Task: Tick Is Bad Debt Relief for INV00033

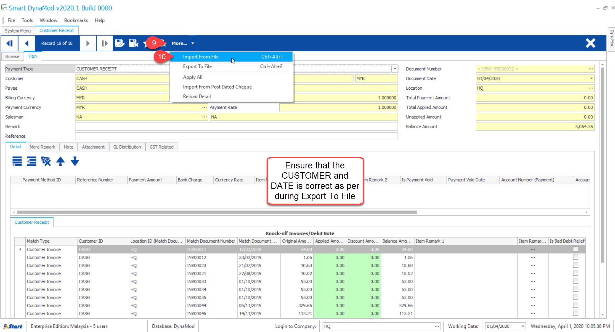Action: (x=576, y=281)
